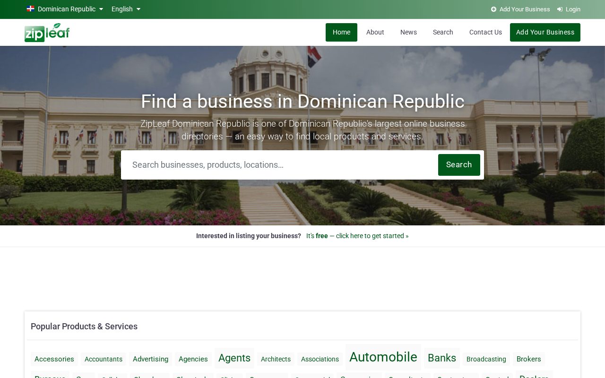
Task: Click the plus icon beside Add Your Business
Action: coord(493,9)
